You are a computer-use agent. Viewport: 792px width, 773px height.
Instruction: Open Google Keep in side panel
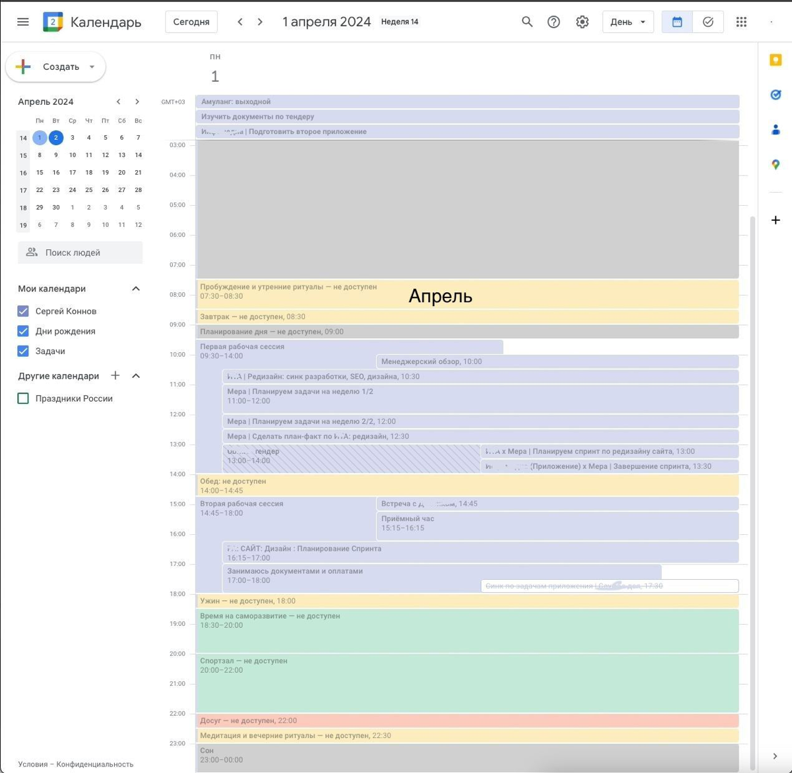tap(775, 60)
